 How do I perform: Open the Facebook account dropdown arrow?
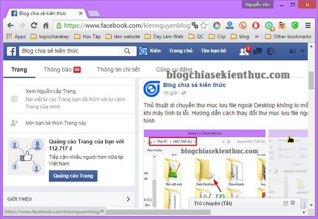(x=303, y=51)
